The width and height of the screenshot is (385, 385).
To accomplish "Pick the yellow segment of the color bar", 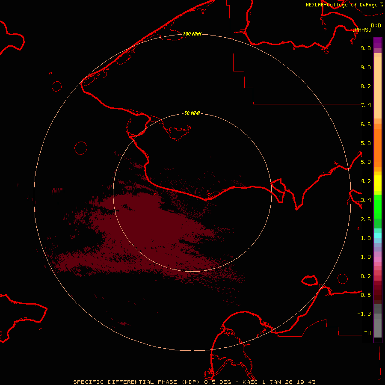I will click(378, 183).
